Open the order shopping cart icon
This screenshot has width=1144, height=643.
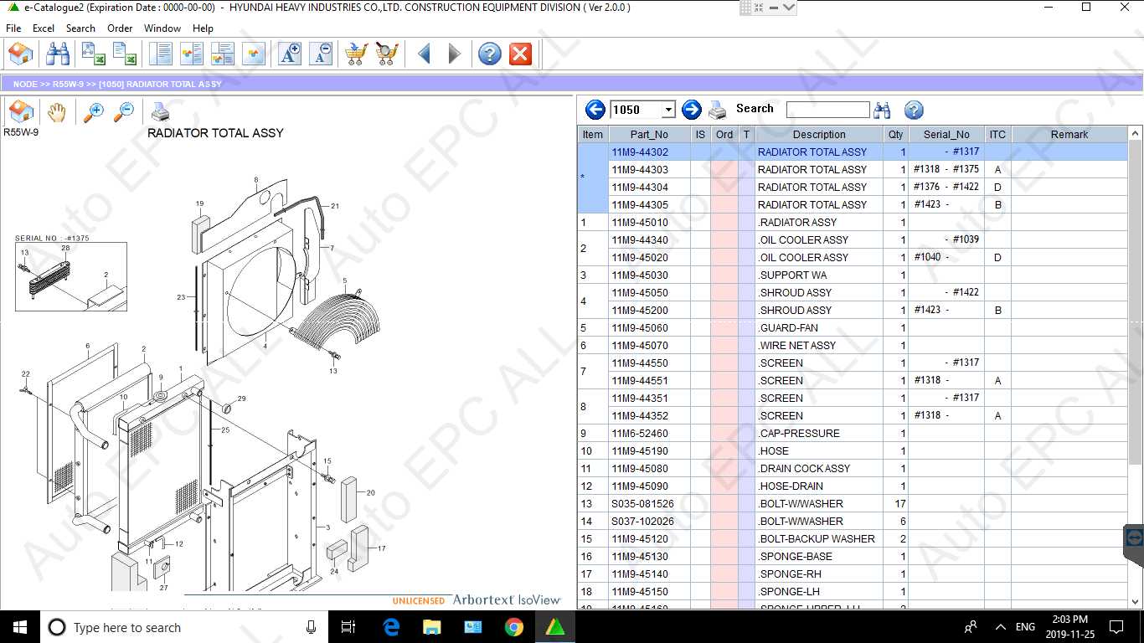pyautogui.click(x=353, y=53)
